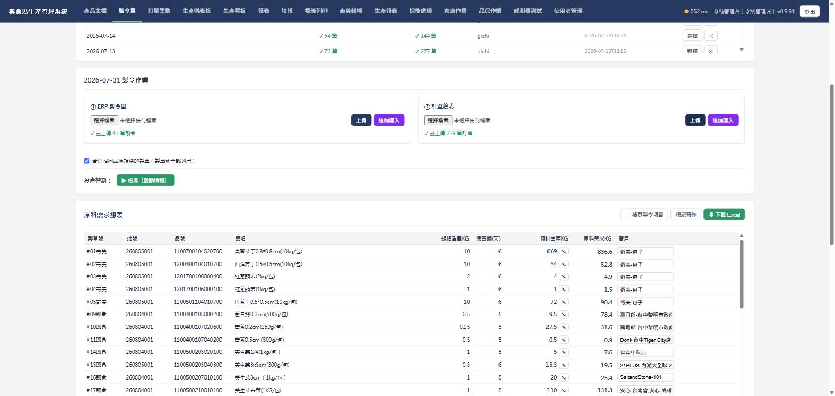Image resolution: width=835 pixels, height=396 pixels.
Task: Edit planned production KG for row #03奇美
Action: coord(563,276)
